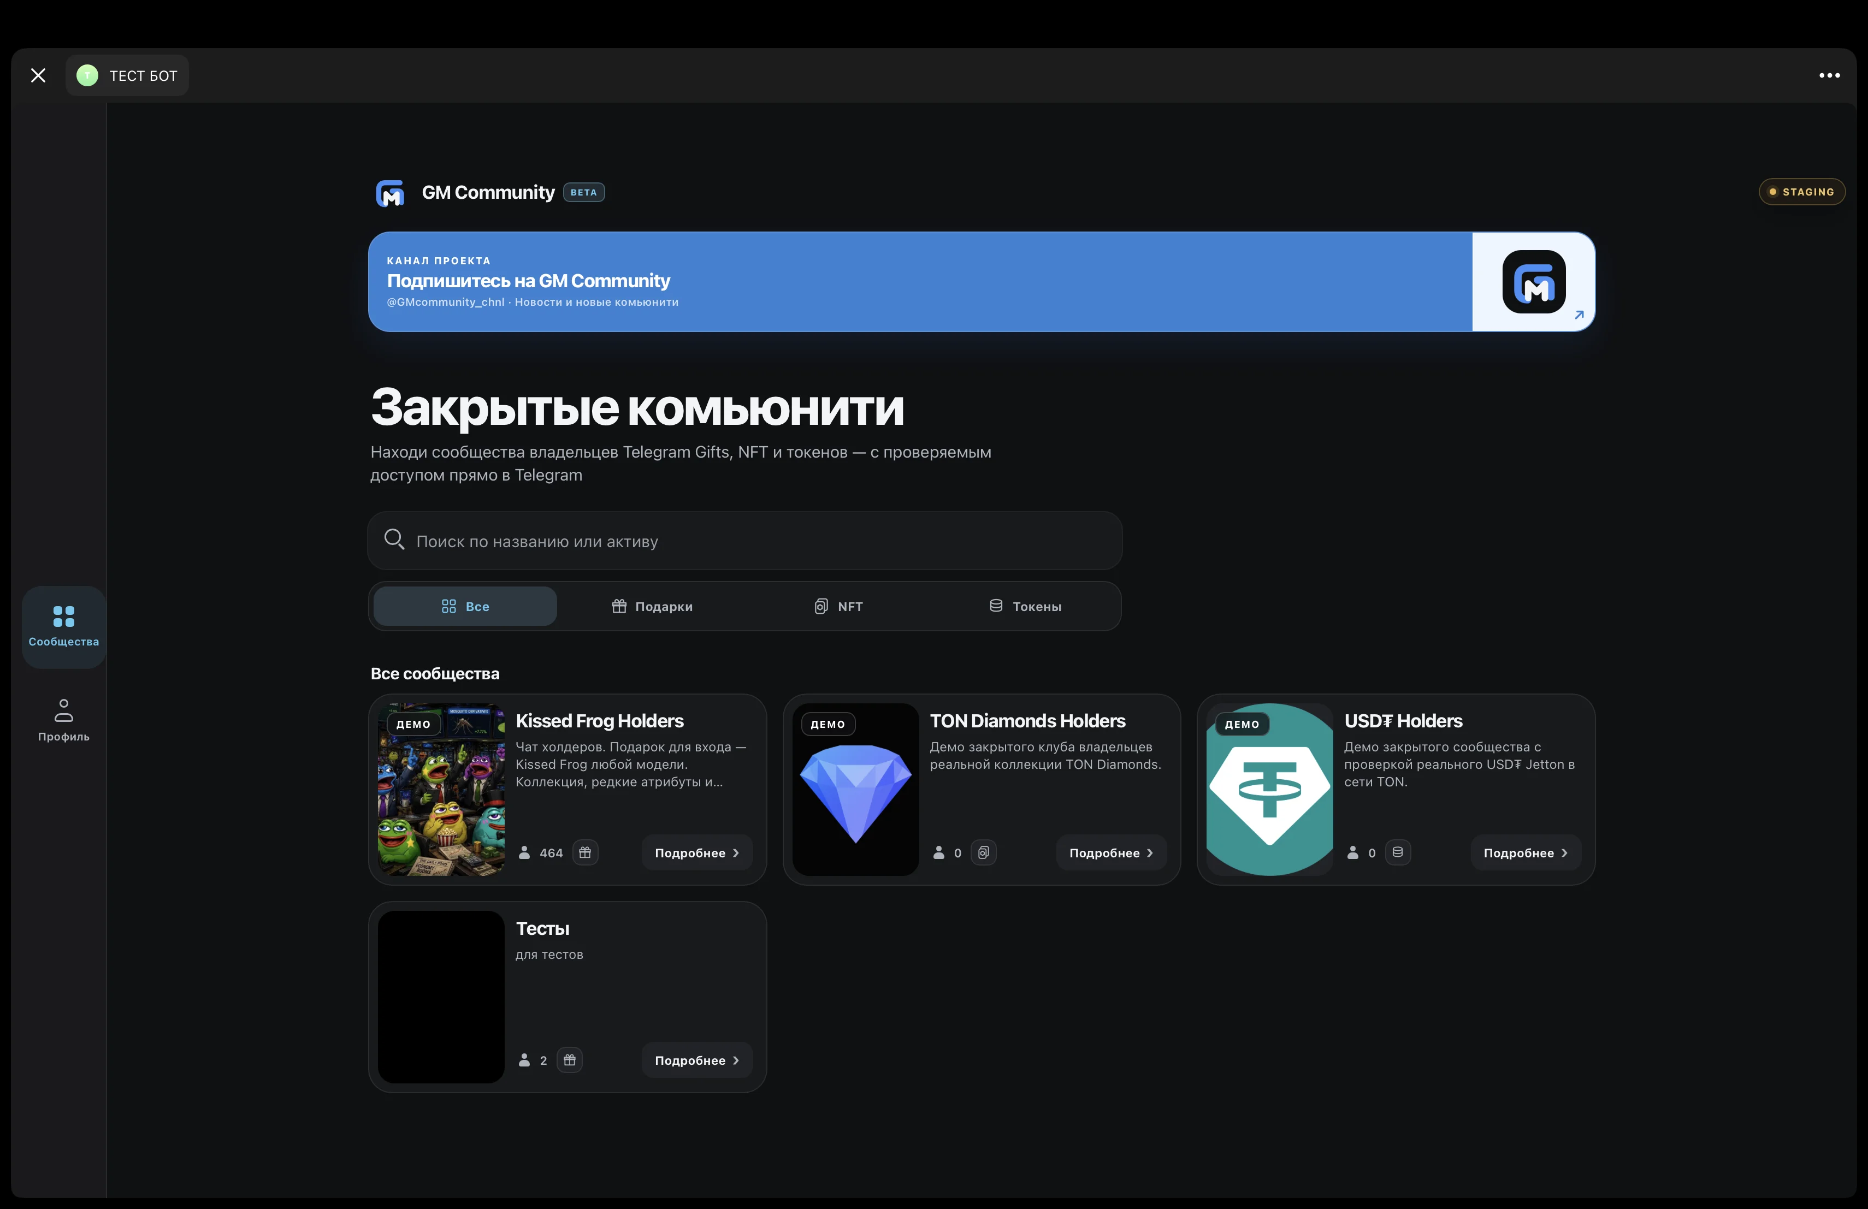Image resolution: width=1868 pixels, height=1209 pixels.
Task: Click the token coins icon on USD₮ Holders
Action: coord(1398,853)
